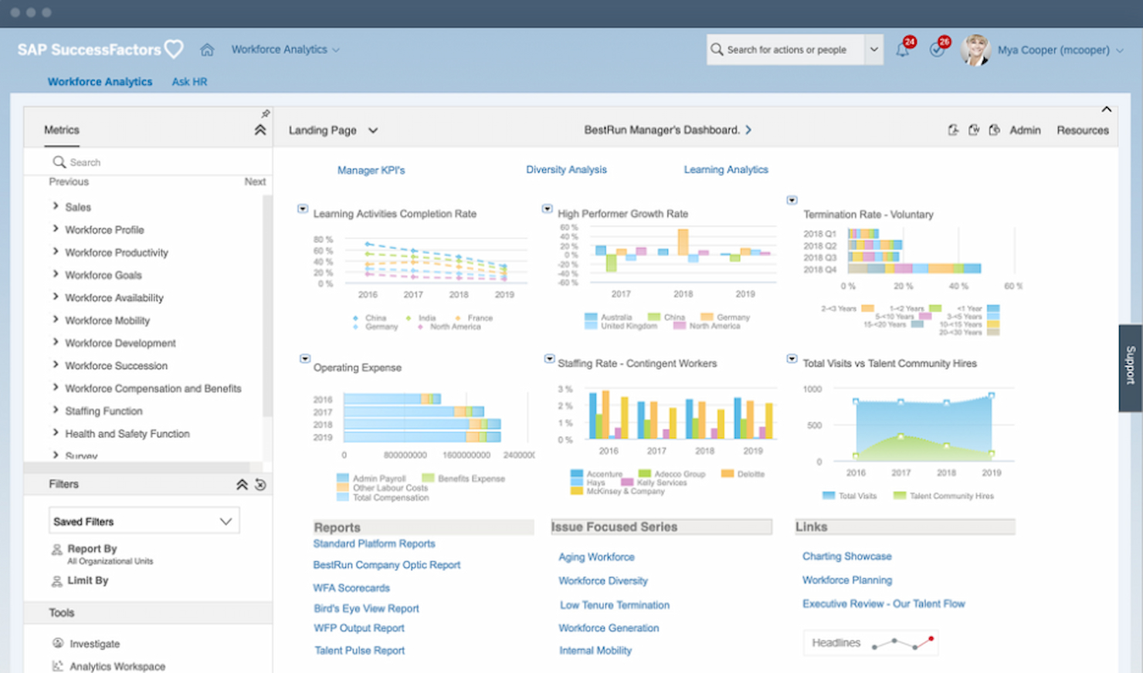Click the magnifier in the Metrics search
This screenshot has width=1143, height=673.
(x=59, y=162)
